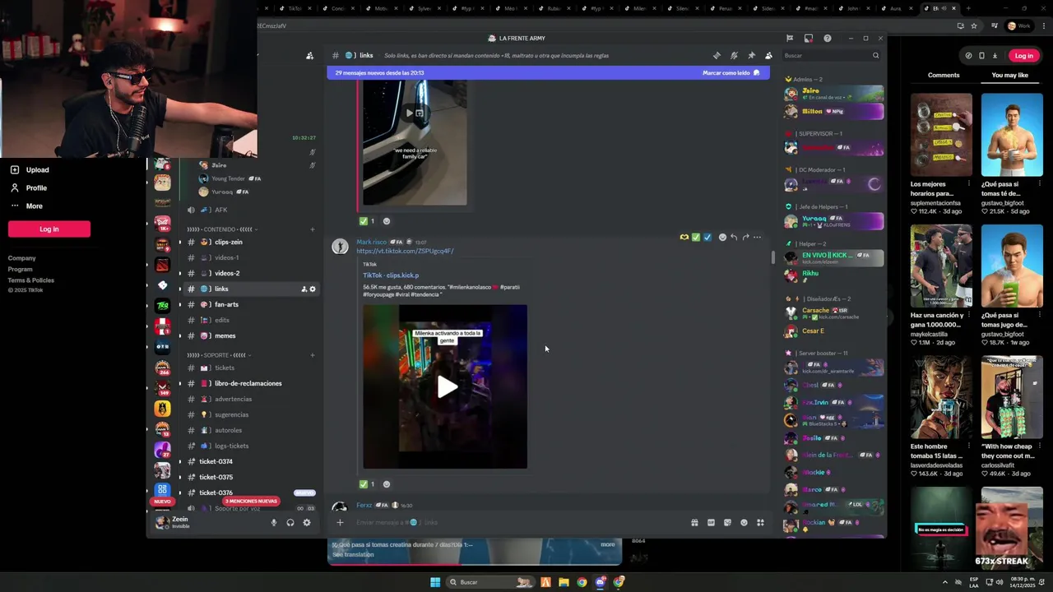Click TikTok Log in red sidebar button
Viewport: 1053px width, 592px height.
point(49,229)
